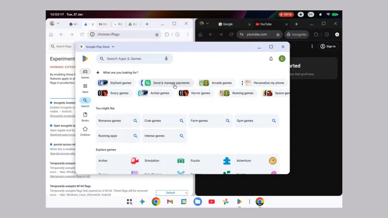Search for Romance games suggestion
This screenshot has width=388, height=218.
(118, 121)
